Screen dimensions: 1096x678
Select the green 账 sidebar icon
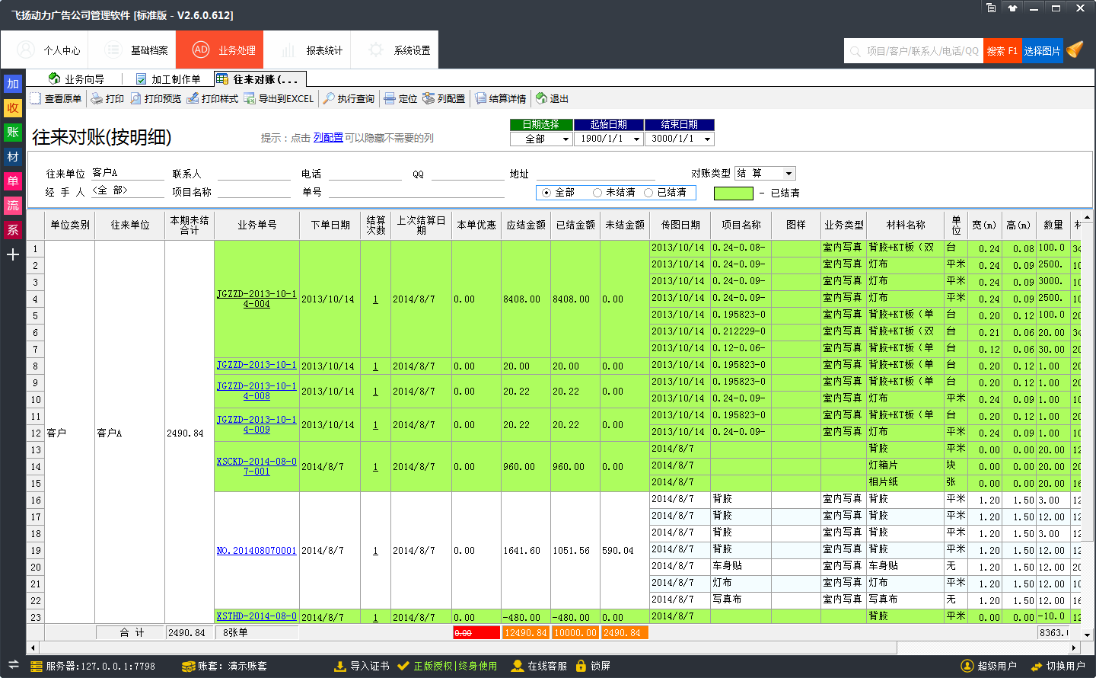coord(13,133)
